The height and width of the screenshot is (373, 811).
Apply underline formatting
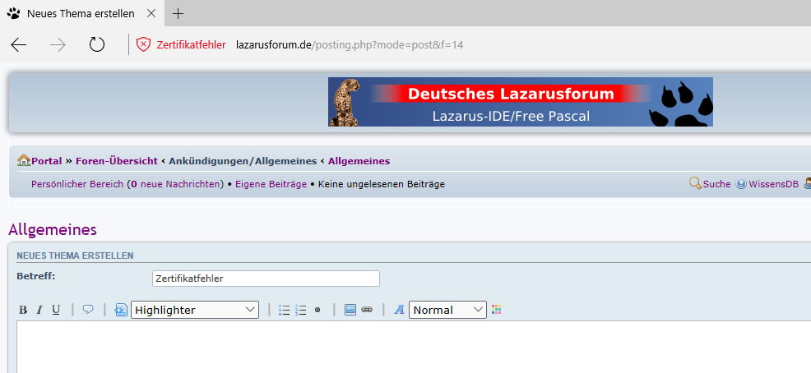56,310
